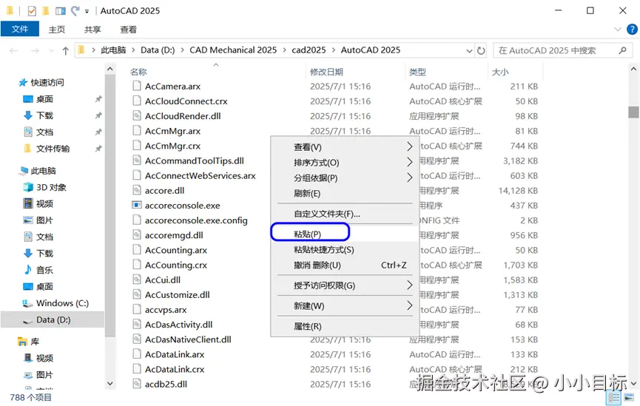The height and width of the screenshot is (406, 640).
Task: Open the pinned 下载 quick access folder
Action: point(44,115)
